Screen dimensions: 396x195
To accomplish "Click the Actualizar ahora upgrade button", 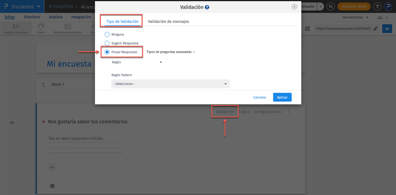I will tap(354, 6).
